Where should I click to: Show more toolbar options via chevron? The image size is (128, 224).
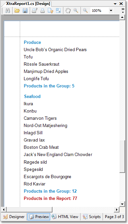[123, 11]
